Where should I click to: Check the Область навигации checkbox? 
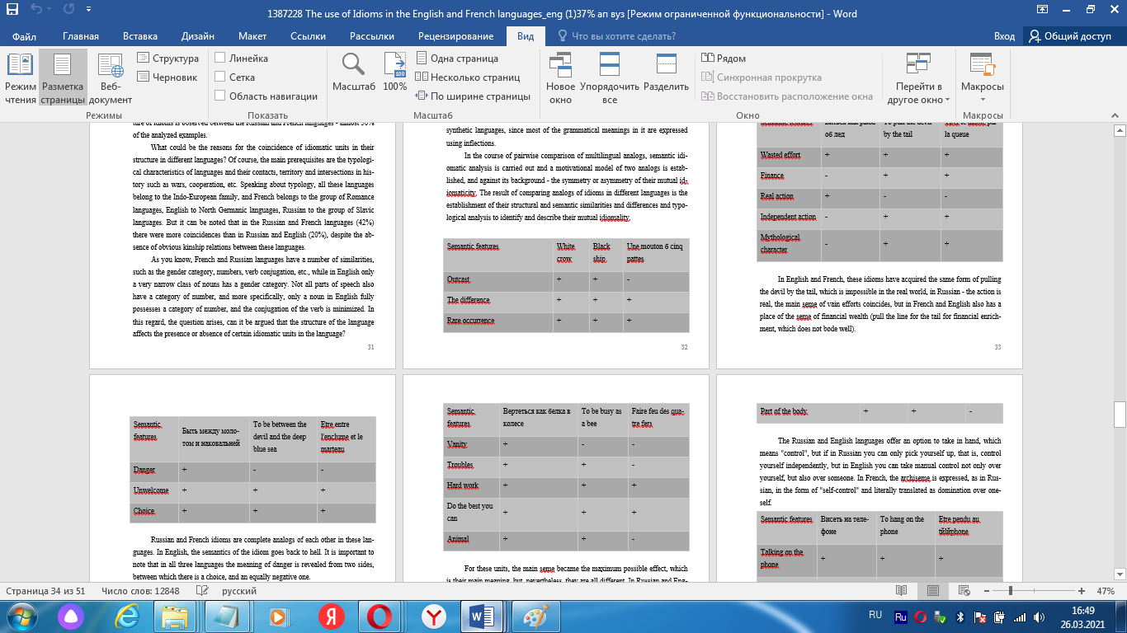coord(220,96)
